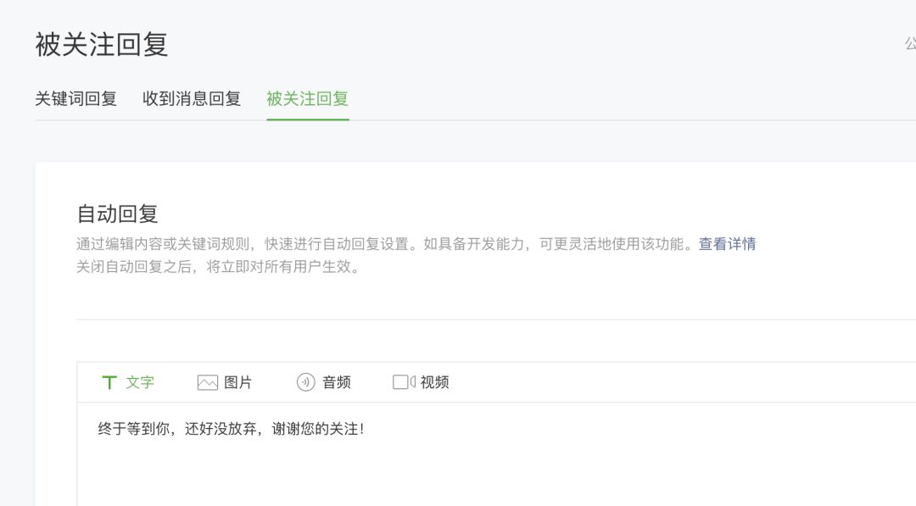Click the 自动回复 section title
Screen dimensions: 916x506
pyautogui.click(x=117, y=214)
